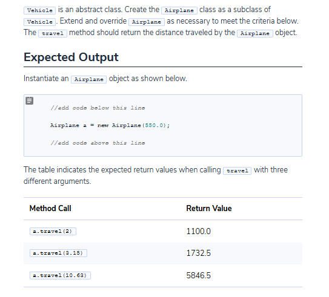The height and width of the screenshot is (297, 329).
Task: Click the Airplane tag after 'Instantiate an'
Action: coord(88,79)
